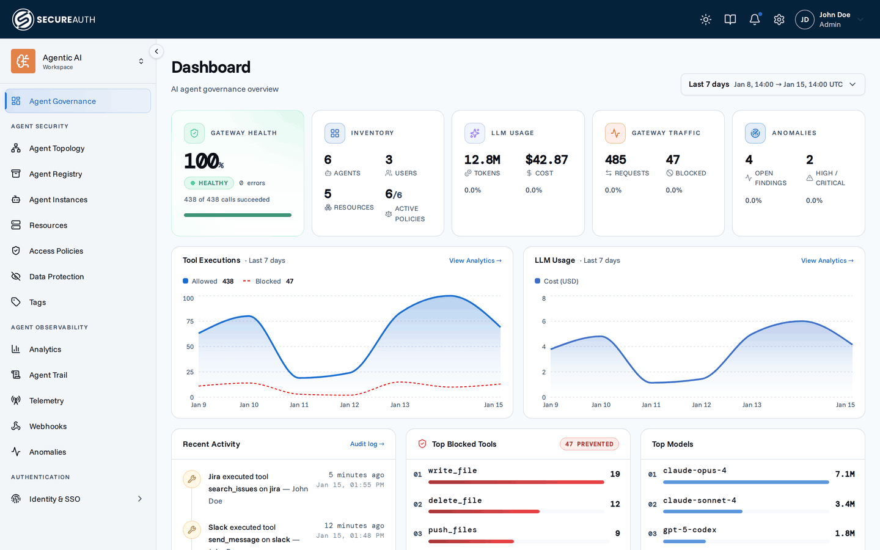Select the gpt-5-codex model row

[752, 534]
